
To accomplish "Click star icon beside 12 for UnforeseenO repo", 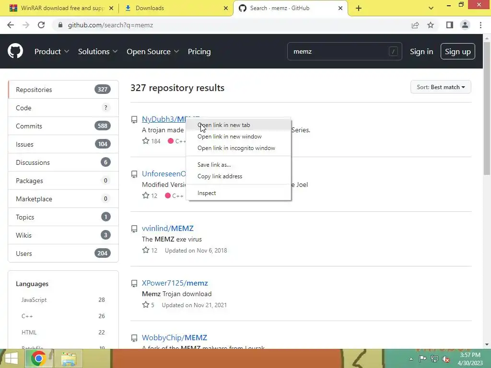I will [146, 195].
